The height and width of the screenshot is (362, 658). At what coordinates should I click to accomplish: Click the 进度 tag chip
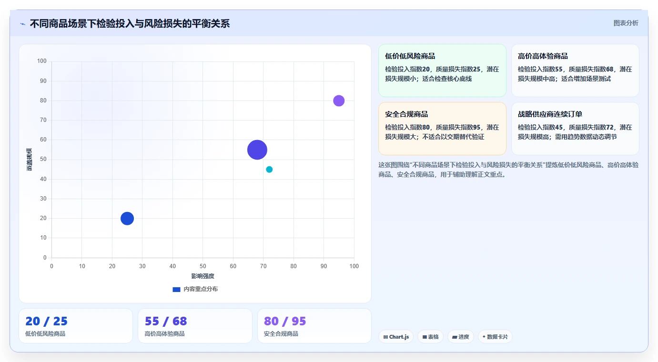click(x=461, y=337)
